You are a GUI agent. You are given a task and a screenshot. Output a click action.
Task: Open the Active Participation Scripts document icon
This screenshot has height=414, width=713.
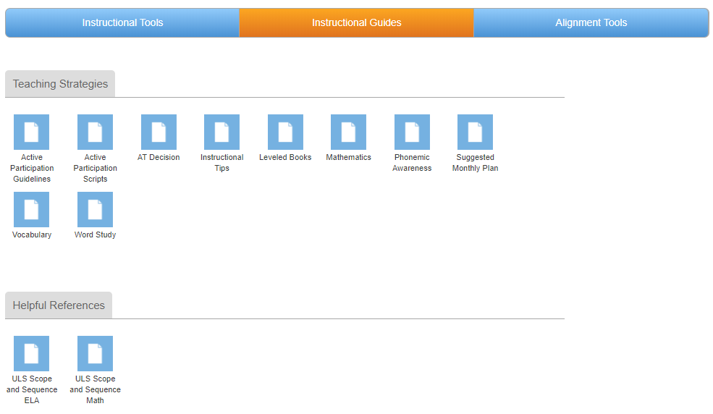point(95,132)
